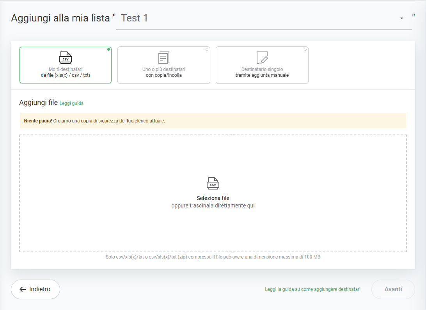Click the pencil edit icon for Destinatario singolo

click(262, 58)
